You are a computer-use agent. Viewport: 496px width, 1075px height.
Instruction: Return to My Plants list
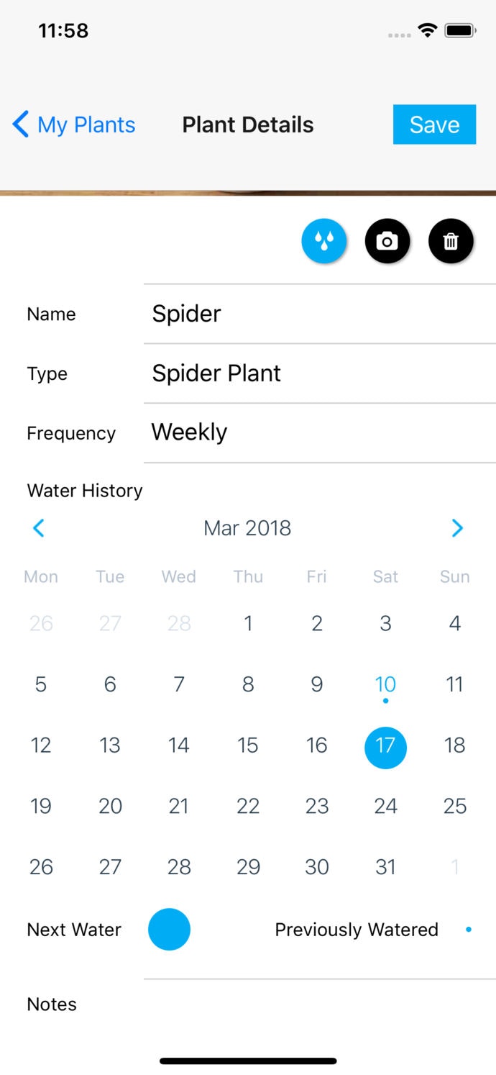tap(83, 124)
